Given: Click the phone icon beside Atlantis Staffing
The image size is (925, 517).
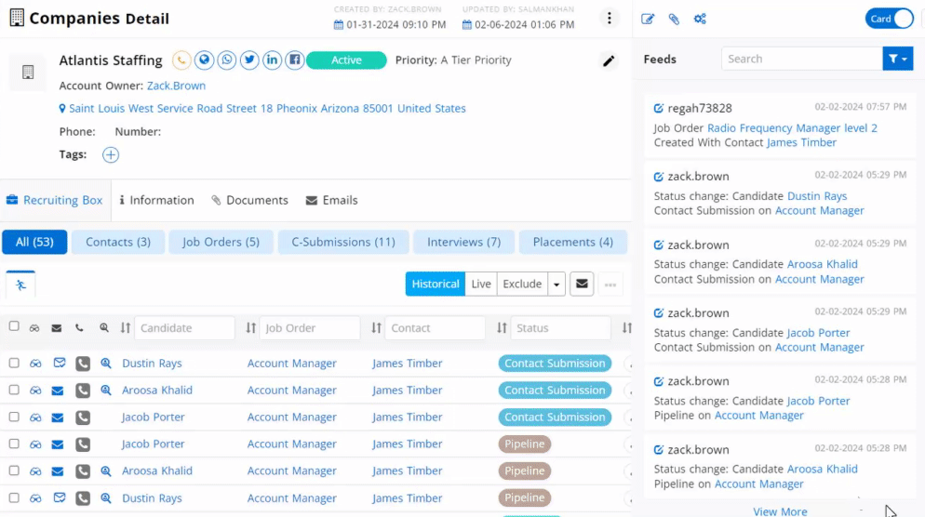Looking at the screenshot, I should [181, 60].
